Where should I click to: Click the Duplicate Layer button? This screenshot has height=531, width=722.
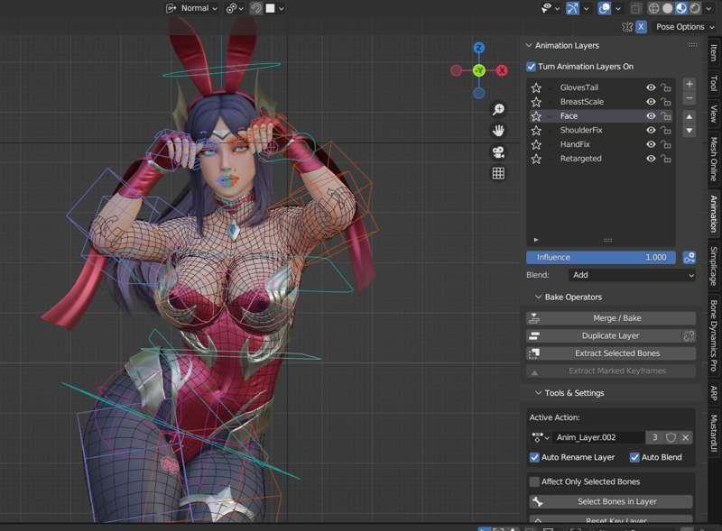(611, 336)
